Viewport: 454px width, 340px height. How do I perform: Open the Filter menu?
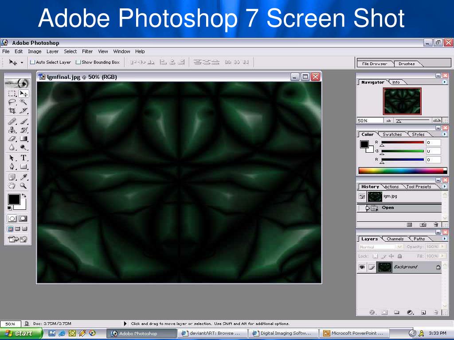pos(87,51)
